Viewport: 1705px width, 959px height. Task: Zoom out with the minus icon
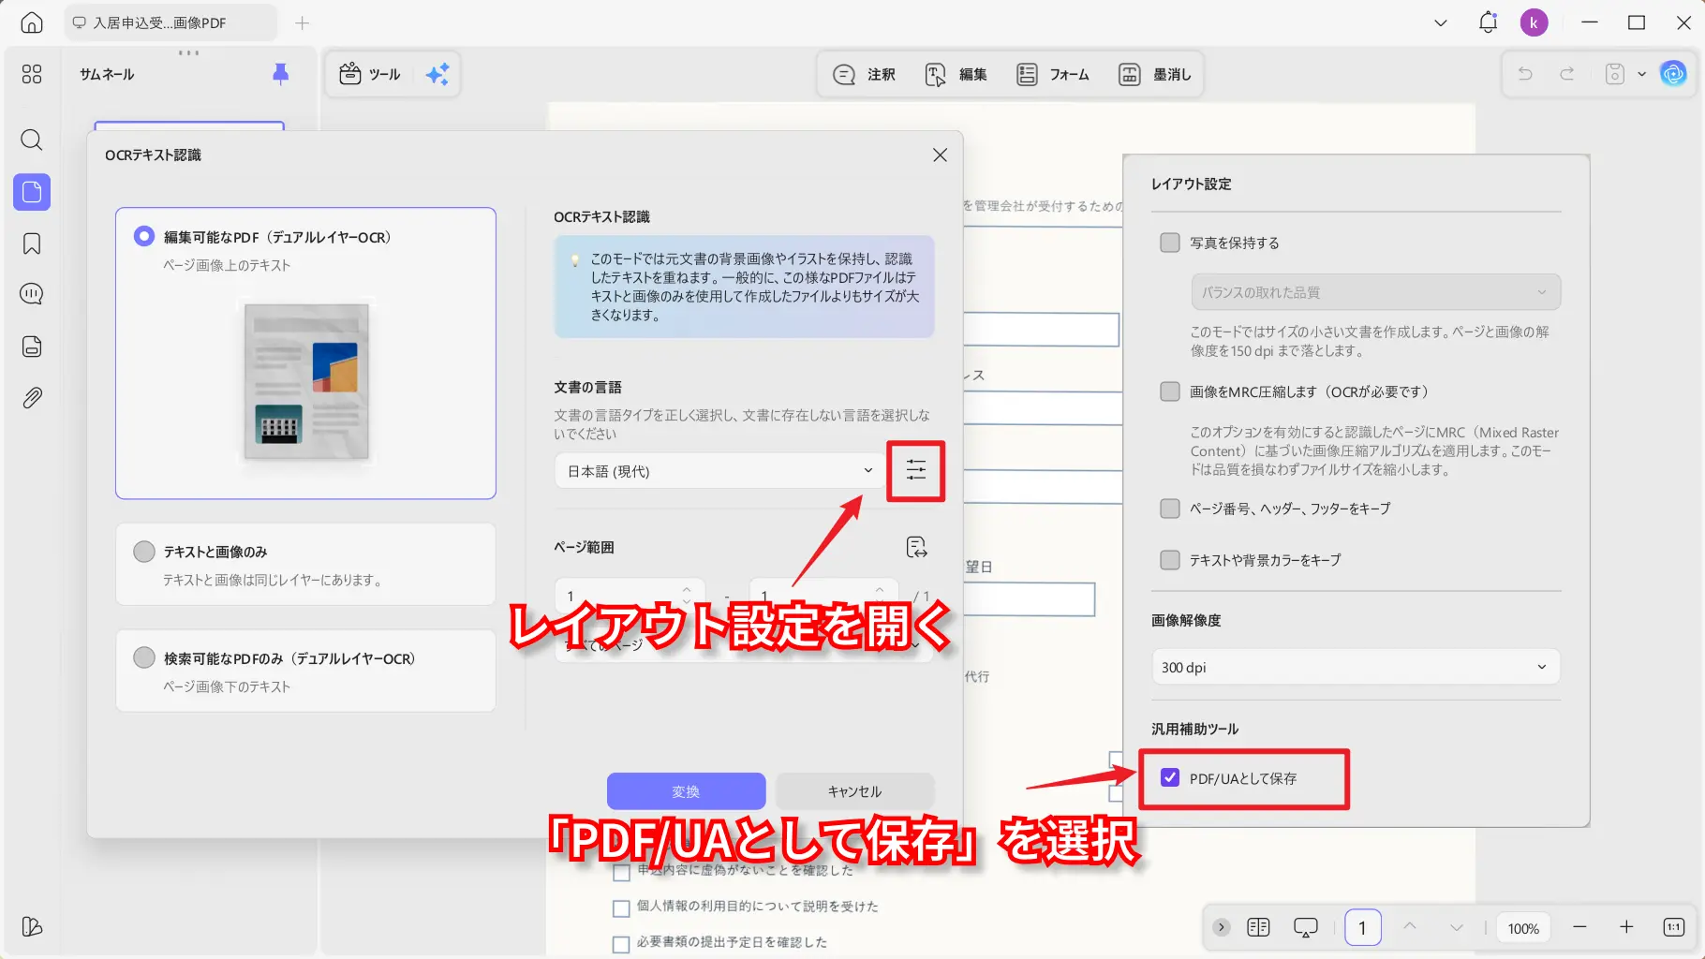click(1579, 927)
